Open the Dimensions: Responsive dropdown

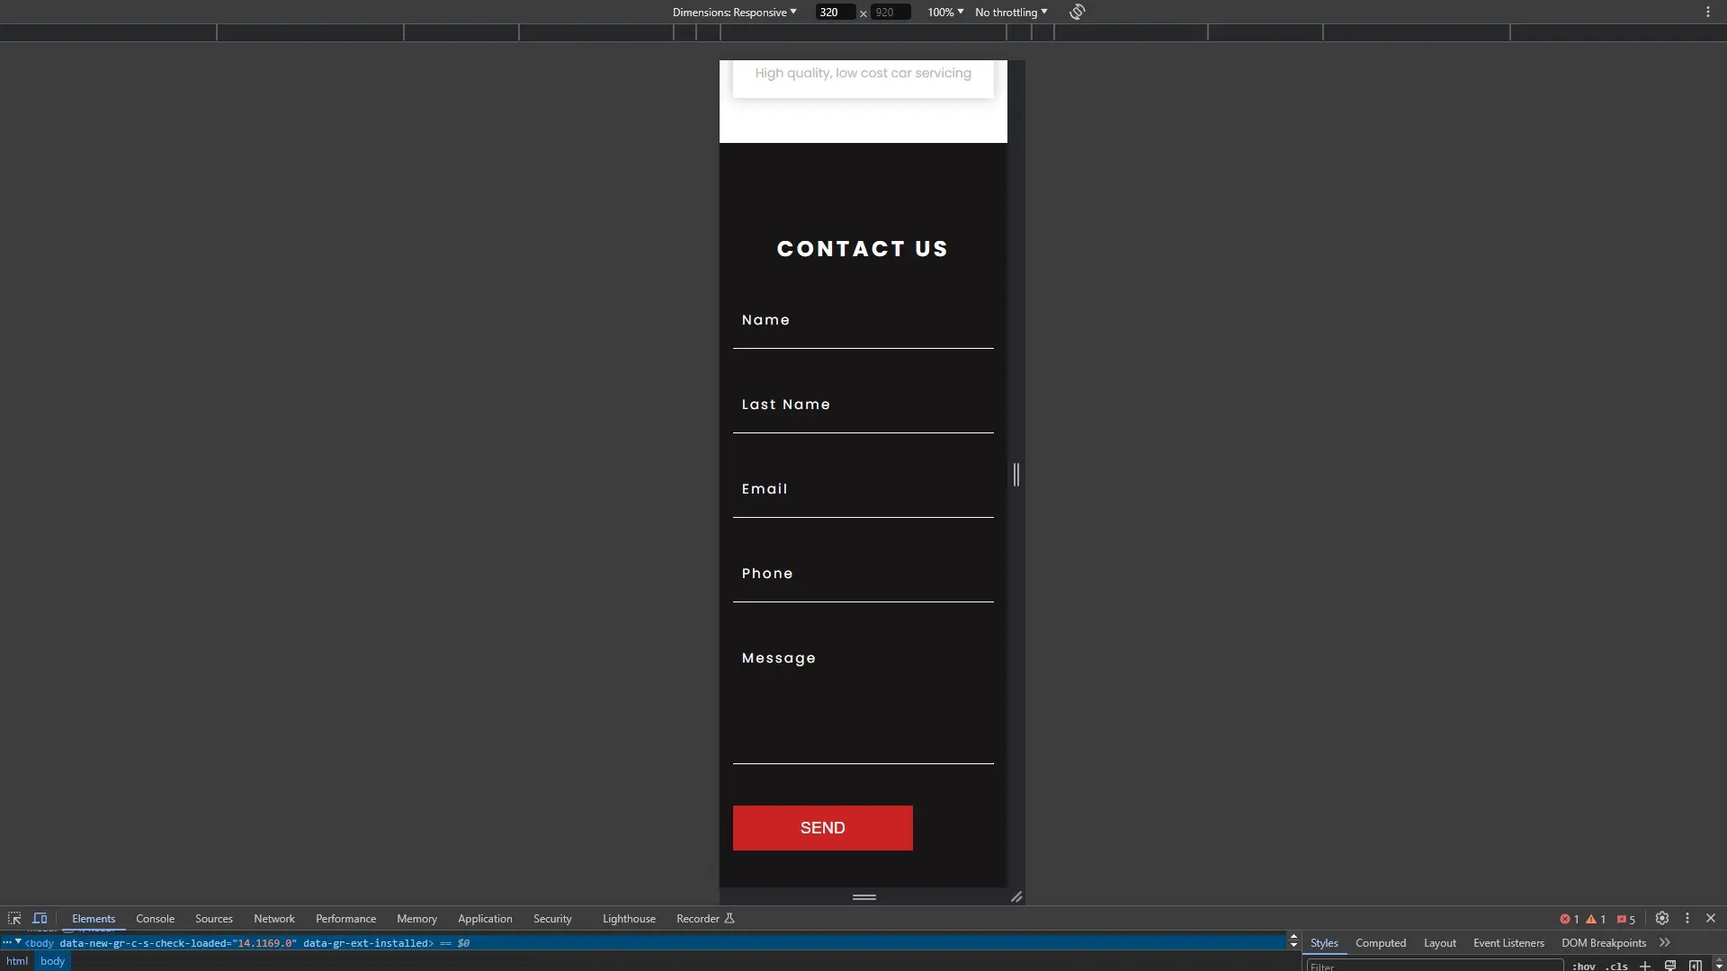coord(734,12)
